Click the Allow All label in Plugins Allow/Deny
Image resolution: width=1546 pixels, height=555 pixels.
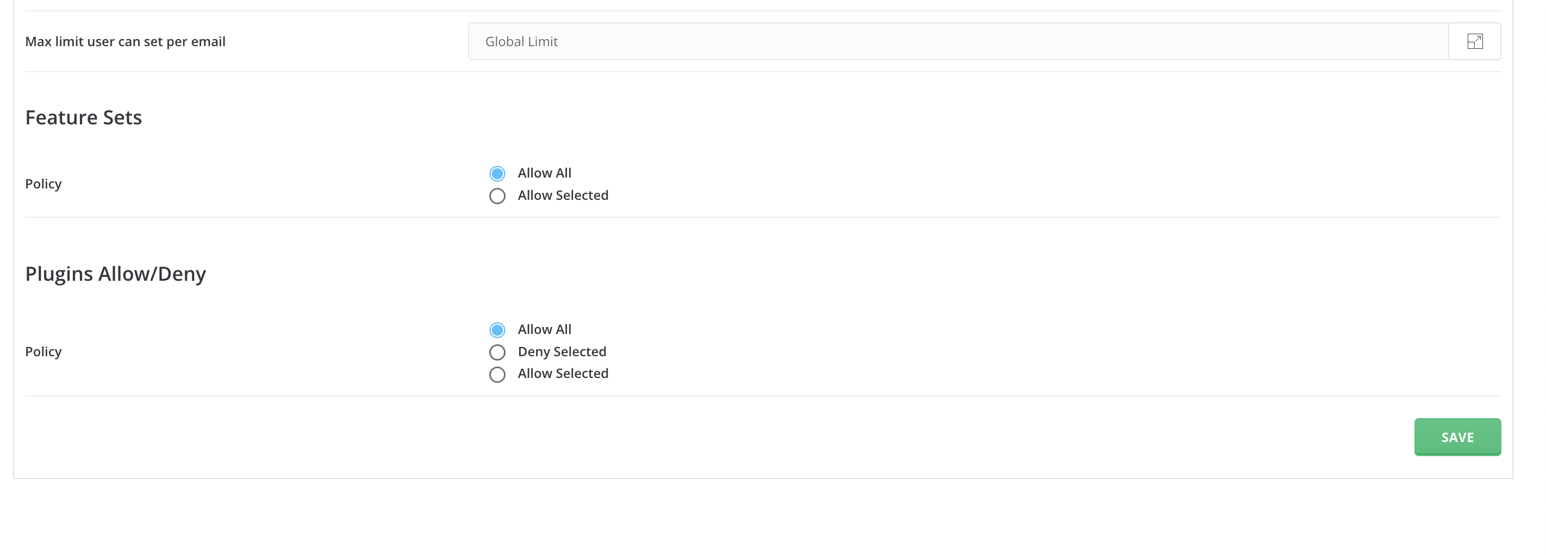544,330
